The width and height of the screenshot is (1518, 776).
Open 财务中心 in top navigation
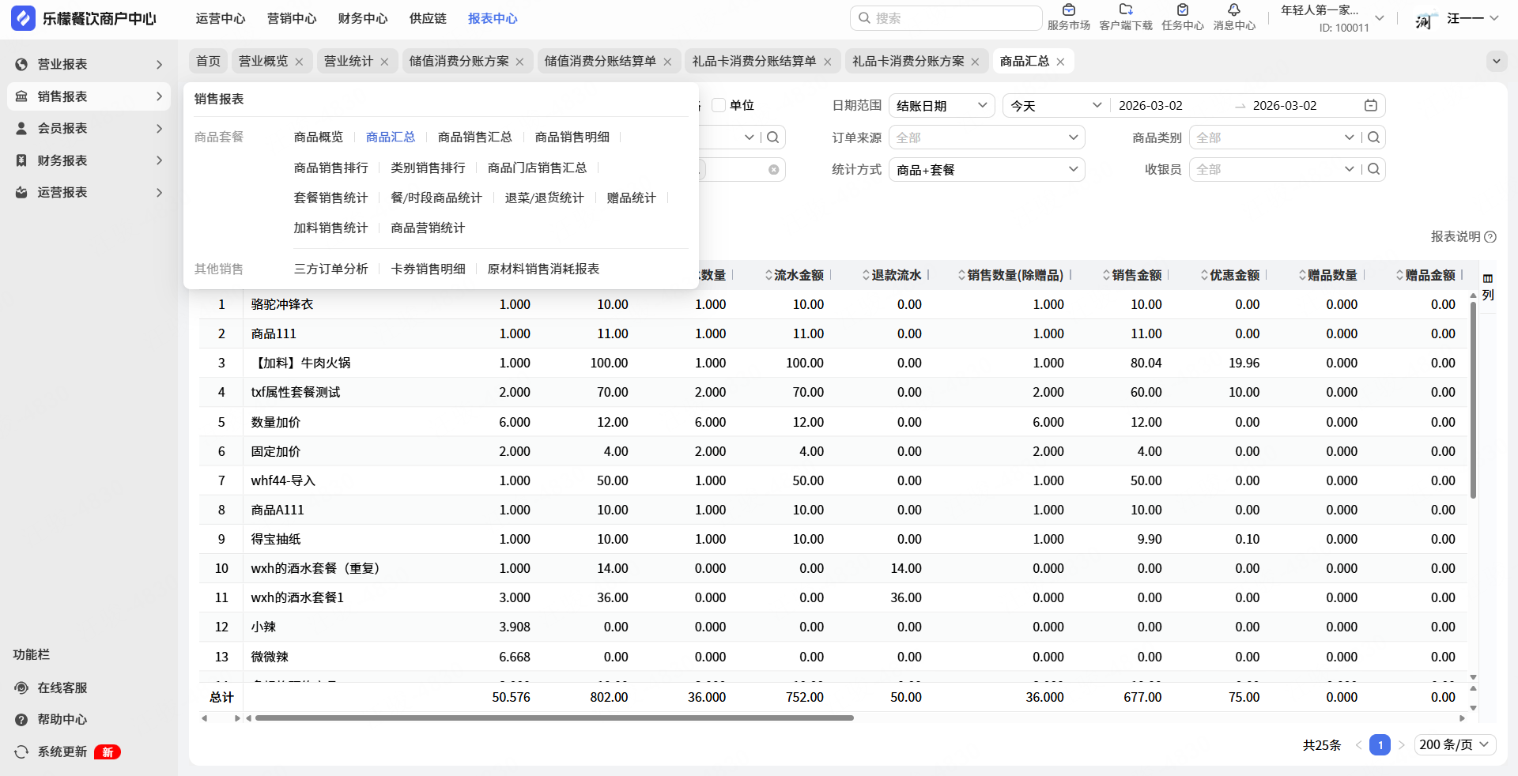pyautogui.click(x=363, y=18)
